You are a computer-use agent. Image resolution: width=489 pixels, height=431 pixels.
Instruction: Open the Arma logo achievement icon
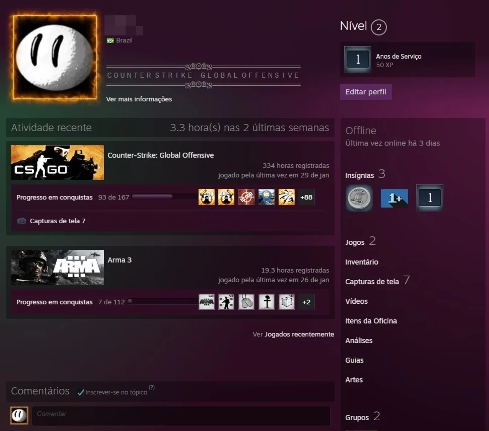[207, 302]
